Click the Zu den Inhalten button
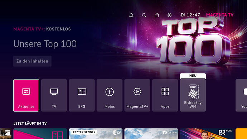The height and width of the screenshot is (139, 247). click(32, 61)
